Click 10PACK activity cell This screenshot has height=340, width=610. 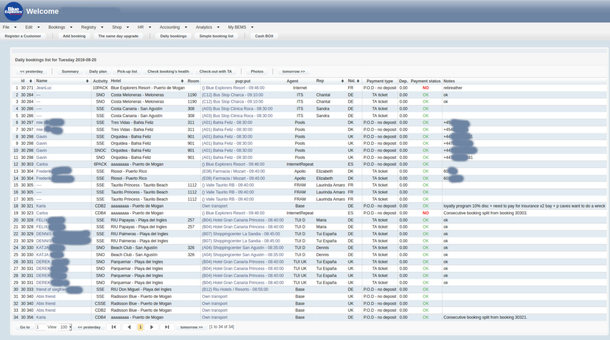click(100, 88)
